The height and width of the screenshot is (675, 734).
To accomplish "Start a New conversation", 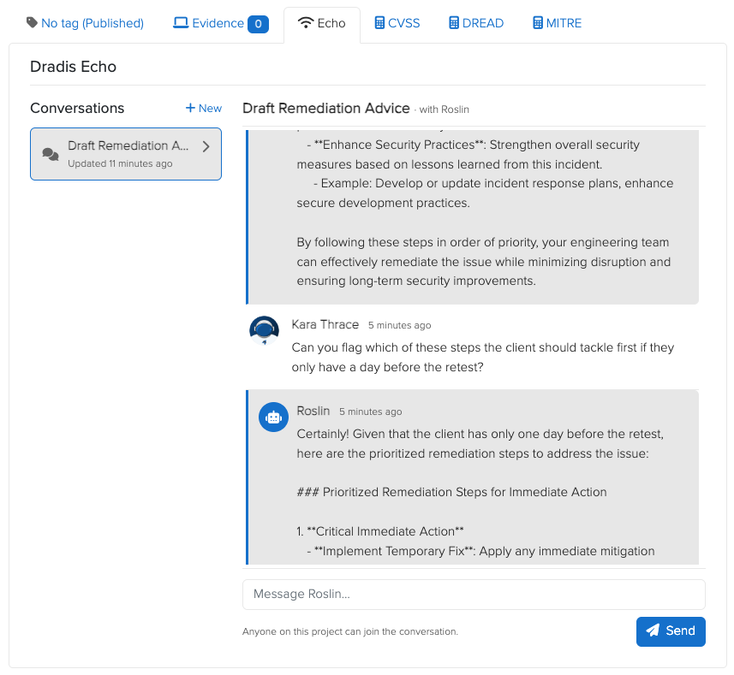I will (x=204, y=108).
